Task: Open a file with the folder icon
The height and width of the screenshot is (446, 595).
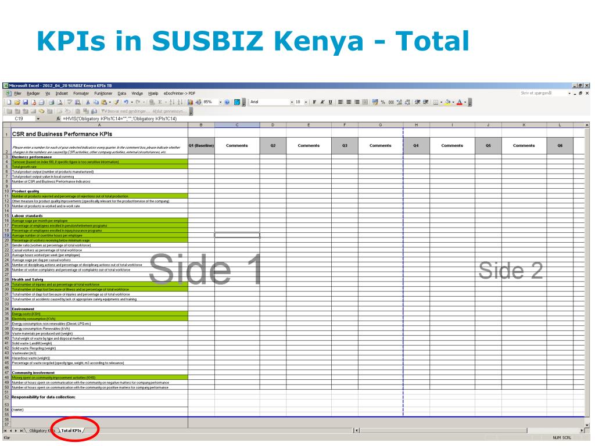Action: tap(17, 102)
